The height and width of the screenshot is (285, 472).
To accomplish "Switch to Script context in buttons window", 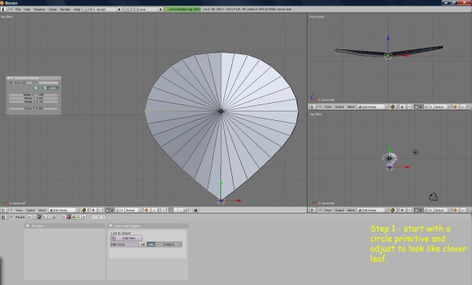I will (35, 217).
